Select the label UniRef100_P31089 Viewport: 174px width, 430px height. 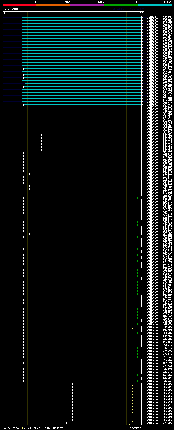point(159,303)
